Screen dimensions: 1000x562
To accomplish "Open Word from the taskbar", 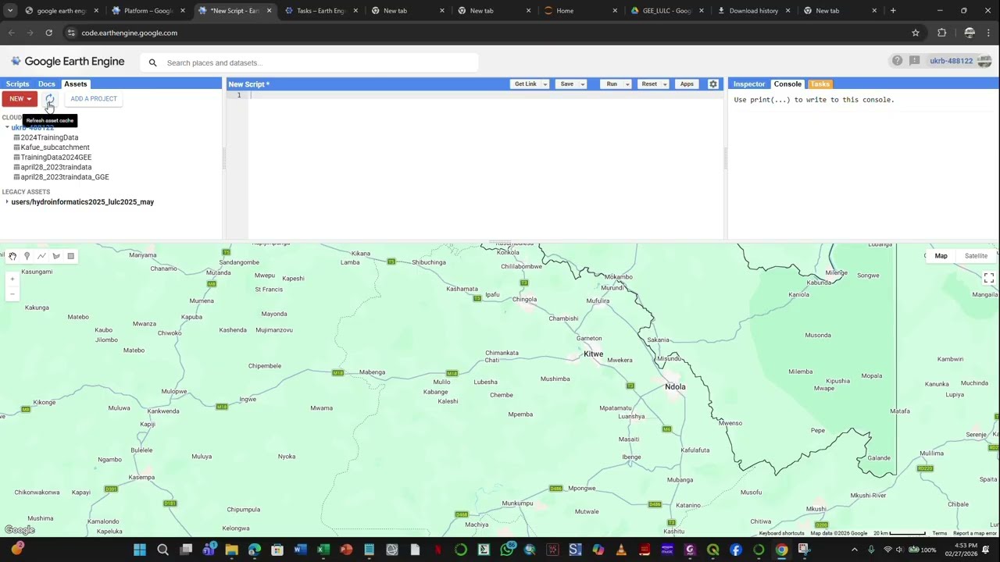I will tap(300, 550).
